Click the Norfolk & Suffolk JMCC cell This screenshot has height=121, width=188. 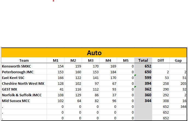tap(22, 95)
